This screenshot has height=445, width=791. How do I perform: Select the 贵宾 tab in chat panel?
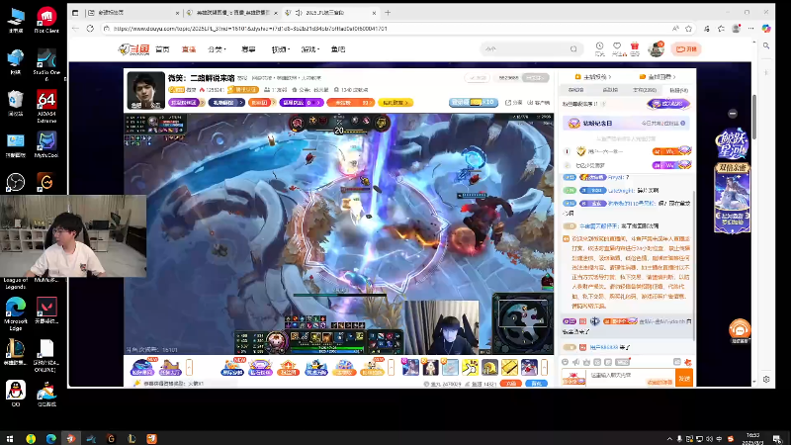coord(645,90)
